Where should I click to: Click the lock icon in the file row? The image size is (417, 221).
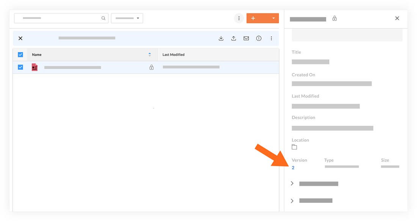click(x=152, y=67)
